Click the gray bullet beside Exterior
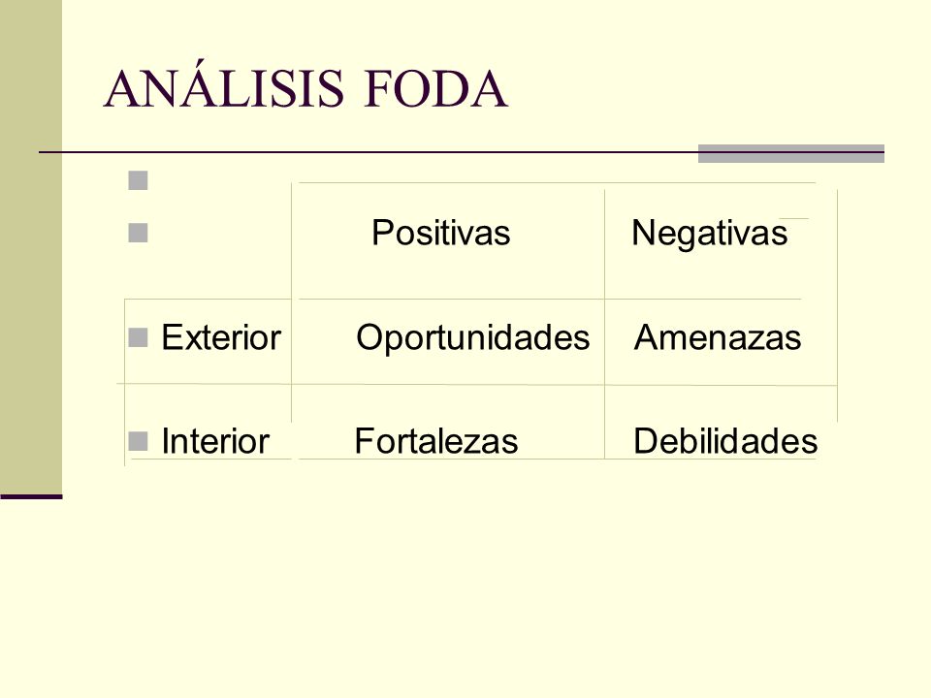 coord(138,337)
